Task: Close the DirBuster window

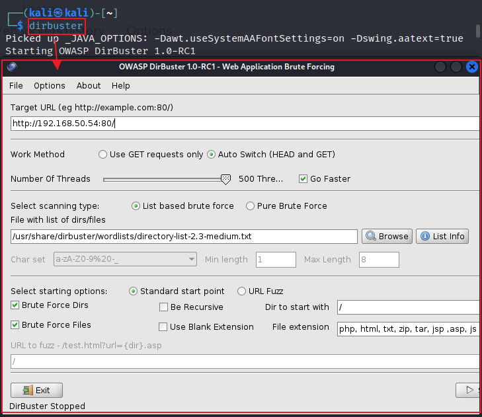Action: (472, 67)
